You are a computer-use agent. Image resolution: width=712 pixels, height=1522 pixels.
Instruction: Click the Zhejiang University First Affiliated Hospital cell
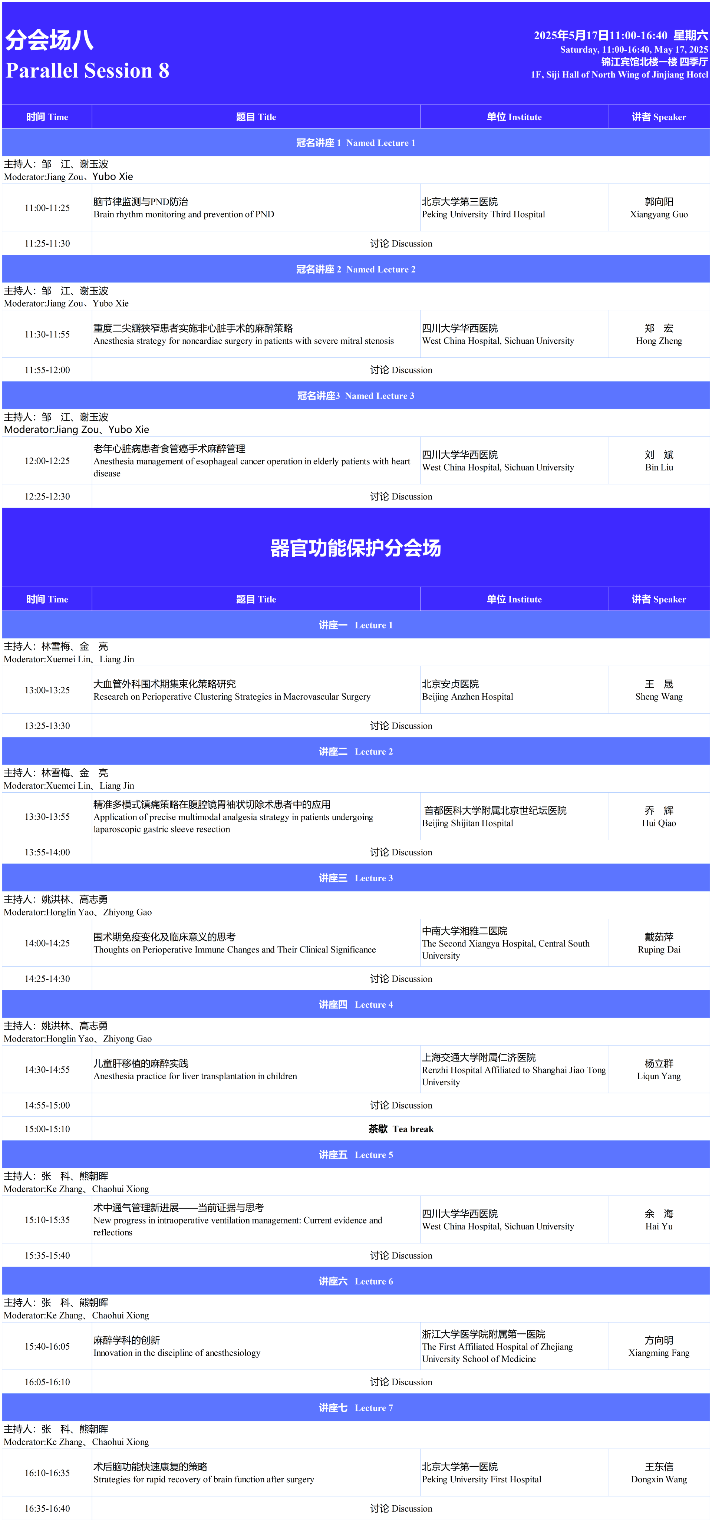514,1346
